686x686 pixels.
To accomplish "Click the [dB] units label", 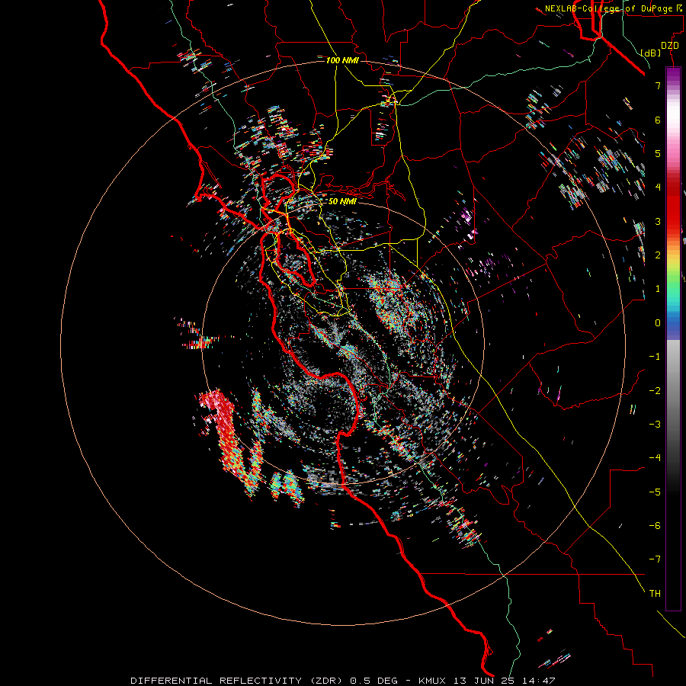I will 651,53.
